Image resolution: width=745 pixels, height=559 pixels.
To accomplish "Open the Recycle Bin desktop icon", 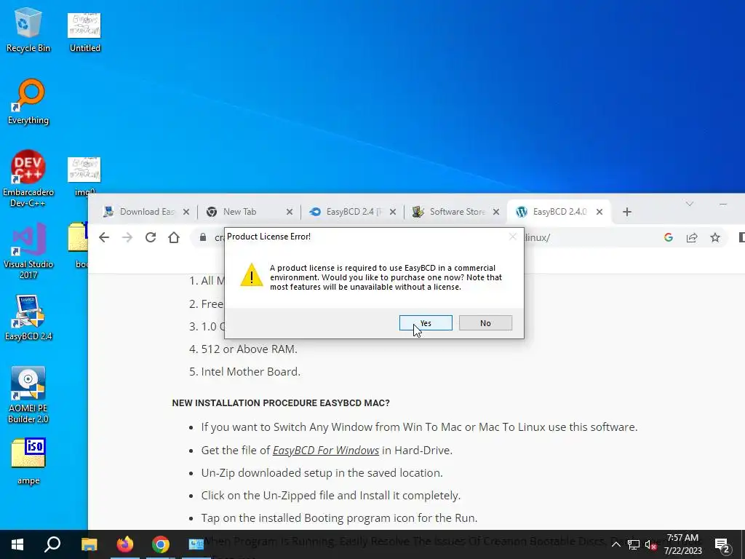I will 28,29.
